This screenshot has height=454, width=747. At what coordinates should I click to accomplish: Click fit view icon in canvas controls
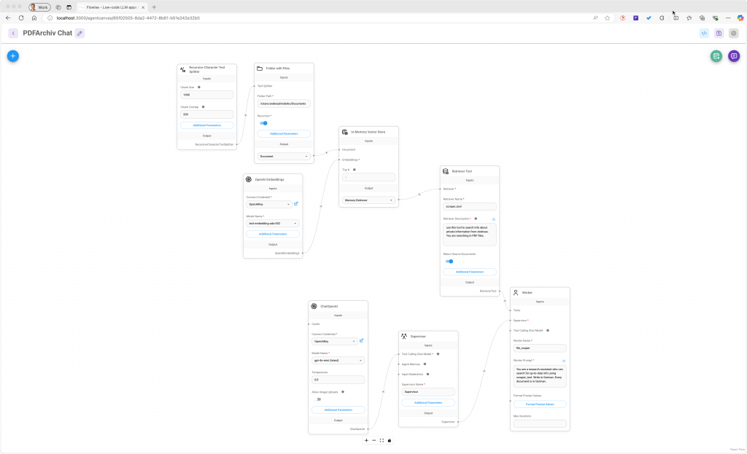(x=382, y=440)
